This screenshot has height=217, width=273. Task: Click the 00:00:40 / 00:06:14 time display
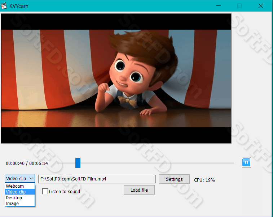[27, 163]
